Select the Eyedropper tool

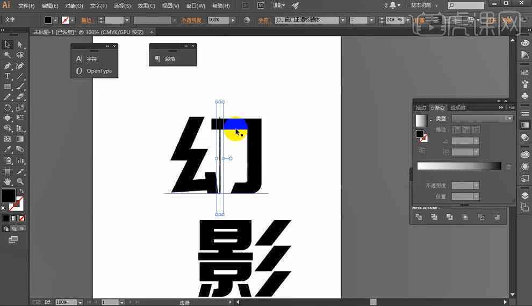point(7,149)
